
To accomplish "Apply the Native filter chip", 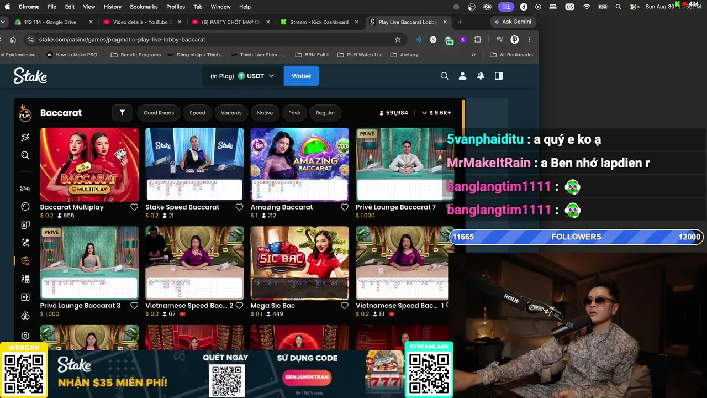I will coord(265,113).
